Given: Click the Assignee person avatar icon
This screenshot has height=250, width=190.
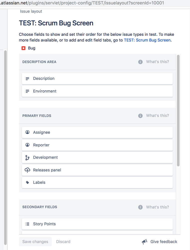Looking at the screenshot, I should tap(27, 132).
